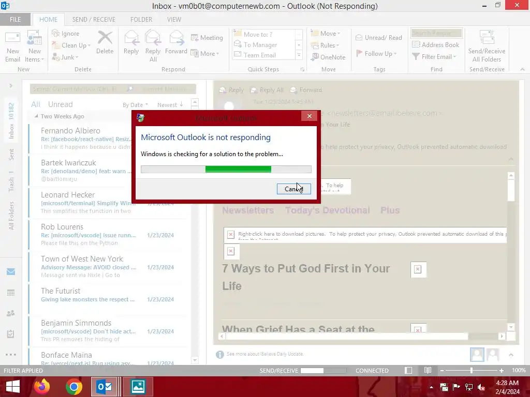Open the Rules dropdown
Viewport: 530px width, 397px height.
tap(325, 45)
